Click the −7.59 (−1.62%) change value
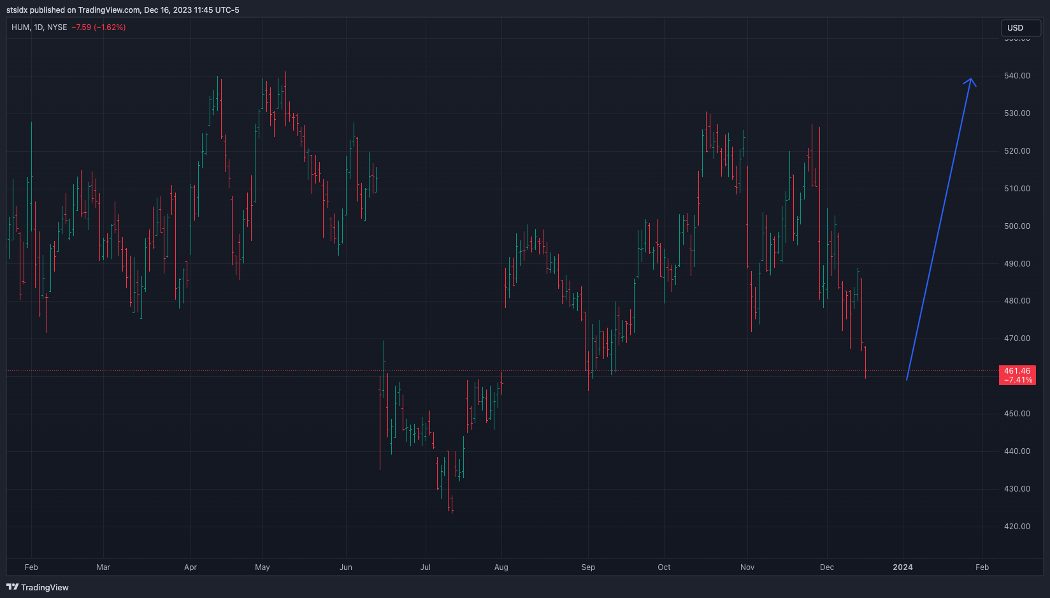This screenshot has width=1050, height=598. tap(99, 27)
